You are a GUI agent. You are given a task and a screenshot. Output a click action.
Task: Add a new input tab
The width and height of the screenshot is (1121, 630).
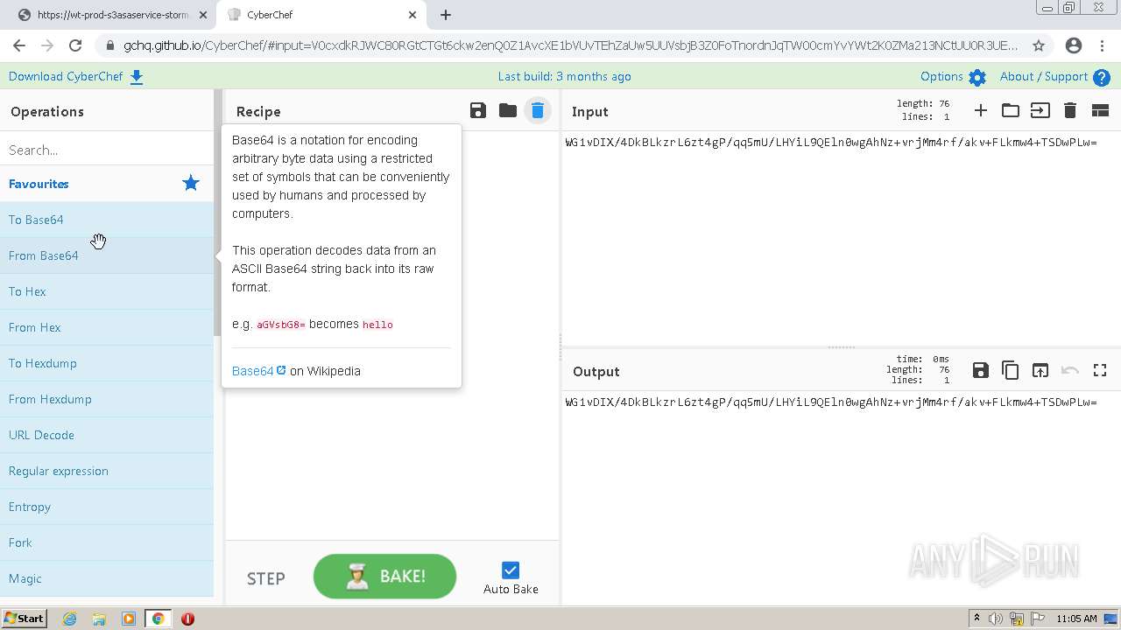[x=980, y=110]
